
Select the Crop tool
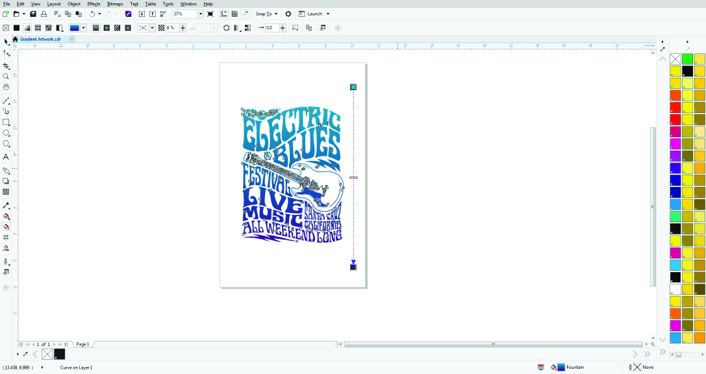pos(6,66)
